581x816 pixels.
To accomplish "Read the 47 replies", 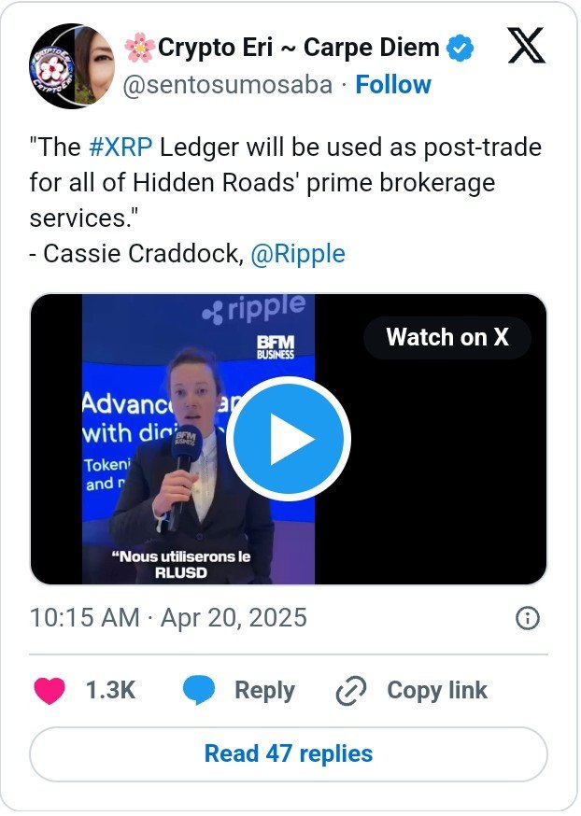I will pyautogui.click(x=290, y=753).
